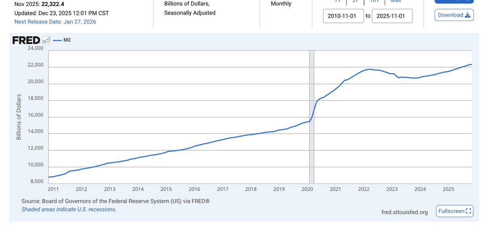Image resolution: width=485 pixels, height=226 pixels.
Task: Click the small line-chart icon beside FRED
Action: pyautogui.click(x=46, y=40)
